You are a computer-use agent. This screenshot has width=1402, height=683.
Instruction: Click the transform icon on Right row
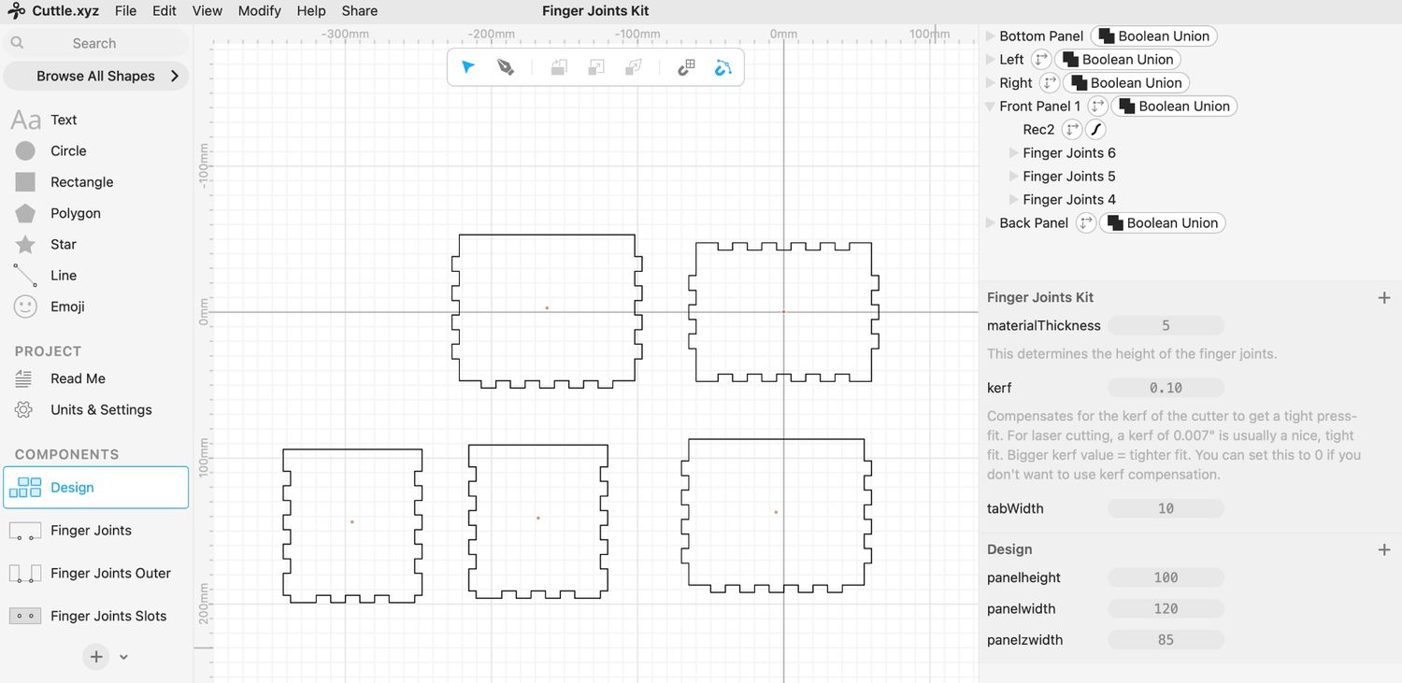tap(1050, 82)
